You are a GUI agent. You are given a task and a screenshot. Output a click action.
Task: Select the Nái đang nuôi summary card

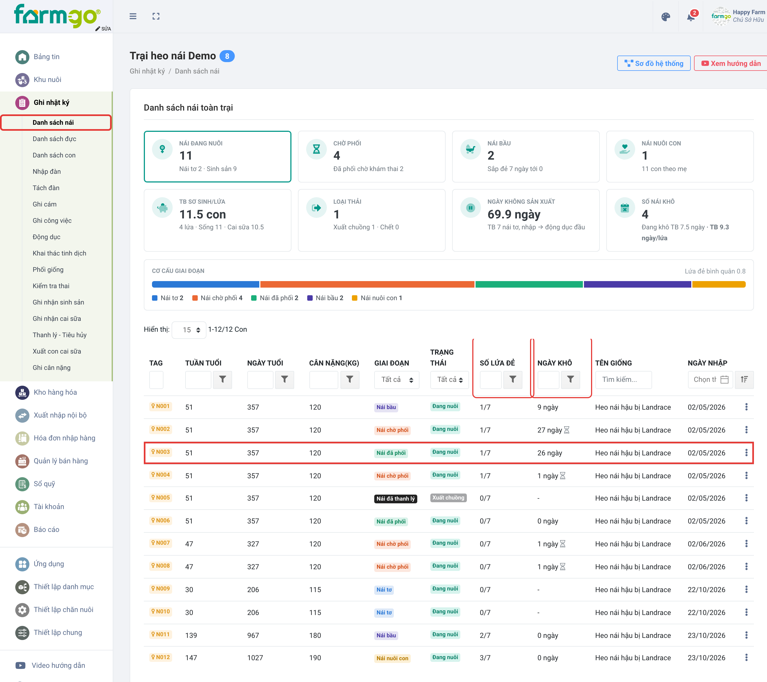218,157
